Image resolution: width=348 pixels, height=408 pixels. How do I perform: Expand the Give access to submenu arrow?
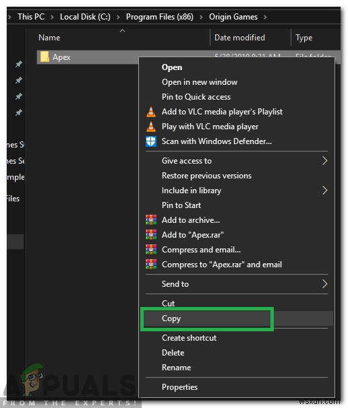[x=324, y=161]
